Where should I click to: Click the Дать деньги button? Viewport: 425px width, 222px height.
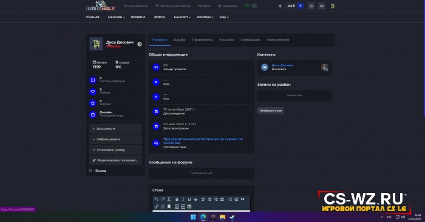[x=115, y=129]
